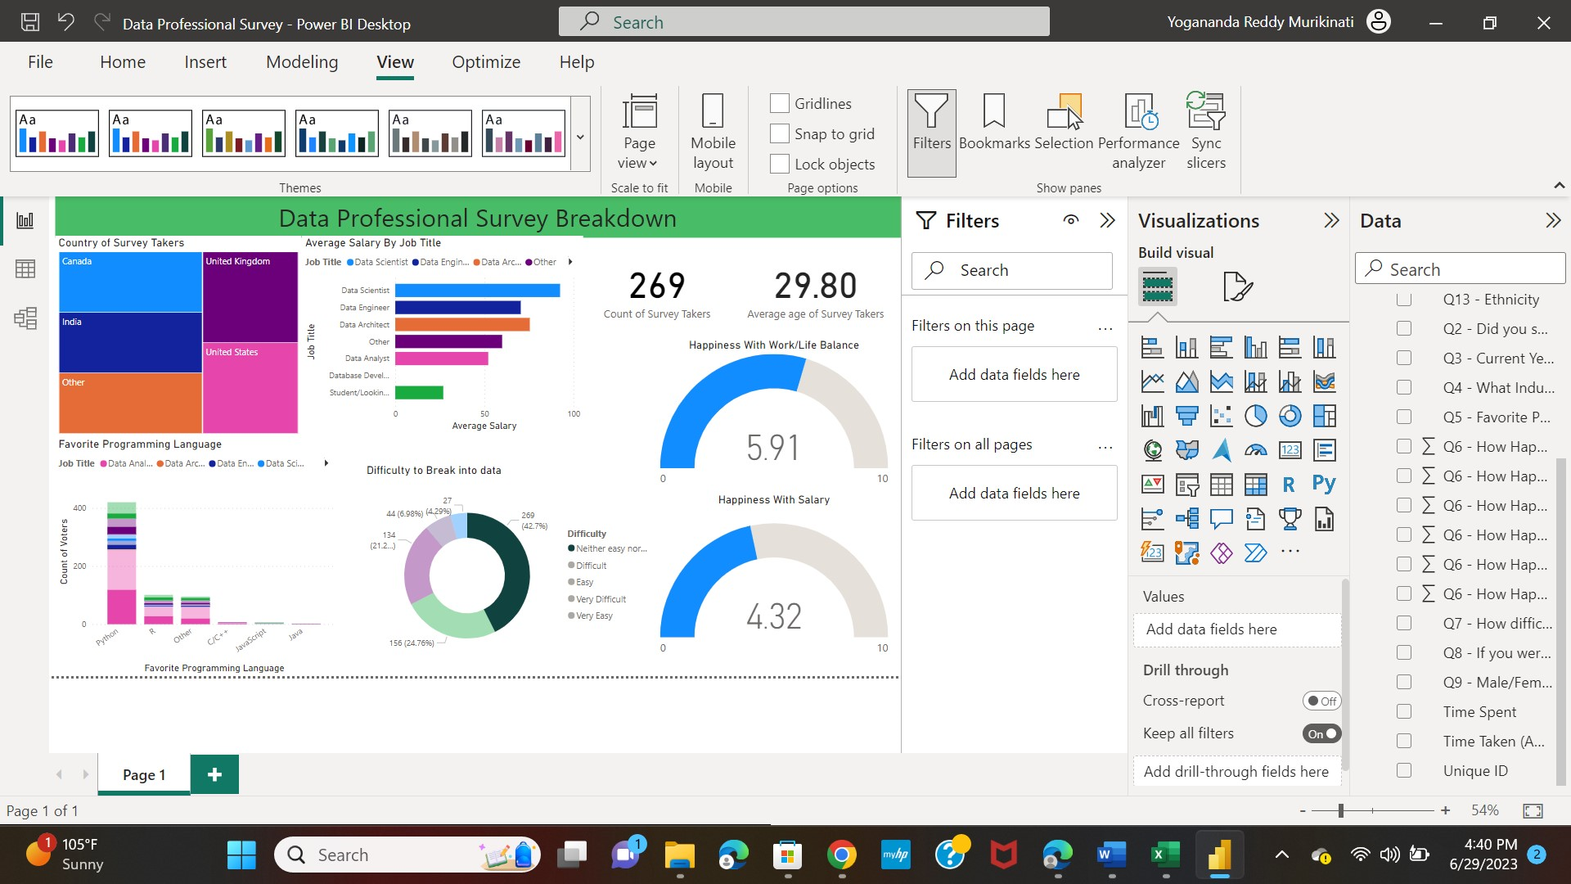This screenshot has height=884, width=1571.
Task: Add a new page with plus button
Action: tap(214, 774)
